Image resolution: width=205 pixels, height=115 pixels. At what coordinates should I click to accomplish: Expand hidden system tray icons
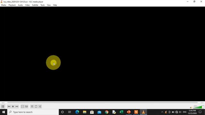click(162, 112)
